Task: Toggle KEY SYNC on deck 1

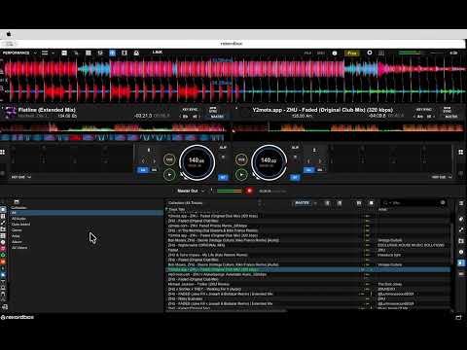Action: tap(190, 110)
